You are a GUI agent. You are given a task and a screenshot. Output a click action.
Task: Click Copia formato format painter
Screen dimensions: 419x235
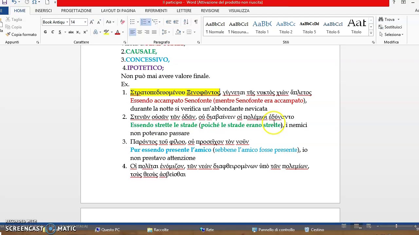coord(21,35)
